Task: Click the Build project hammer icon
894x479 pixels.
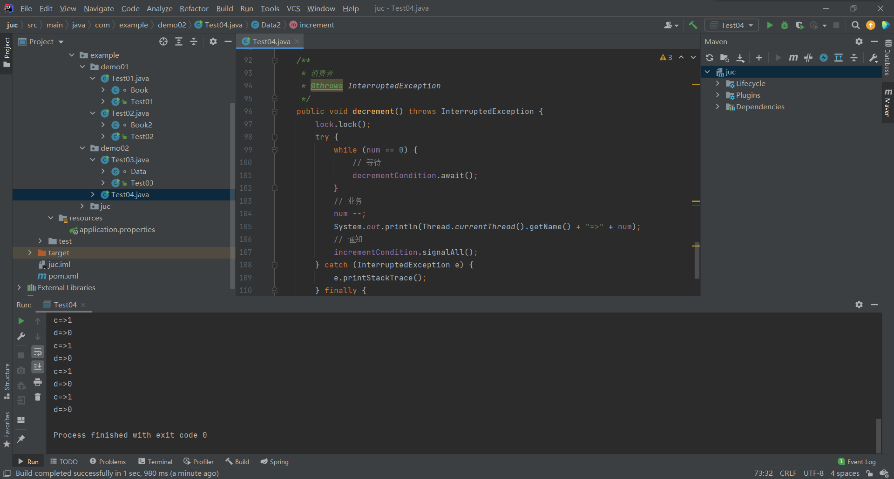Action: pos(693,25)
